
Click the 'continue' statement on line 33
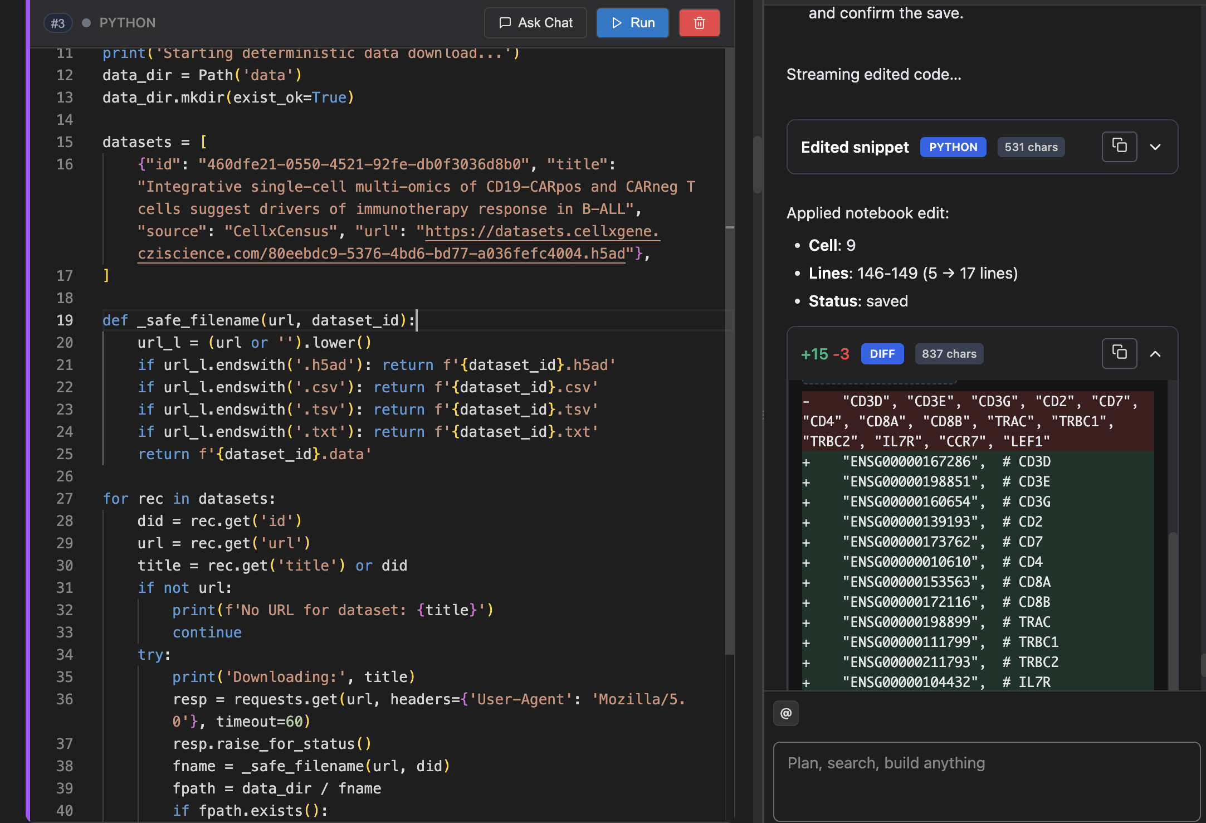click(x=207, y=632)
